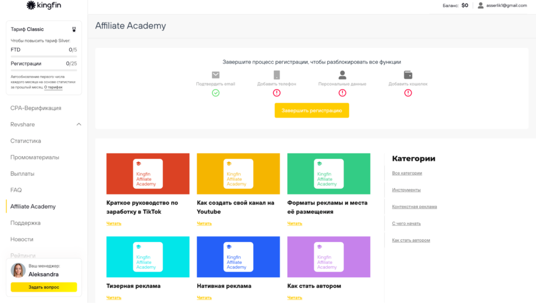Viewport: 536px width, 303px height.
Task: Open the green Форматы рекламы thumbnail
Action: 329,174
